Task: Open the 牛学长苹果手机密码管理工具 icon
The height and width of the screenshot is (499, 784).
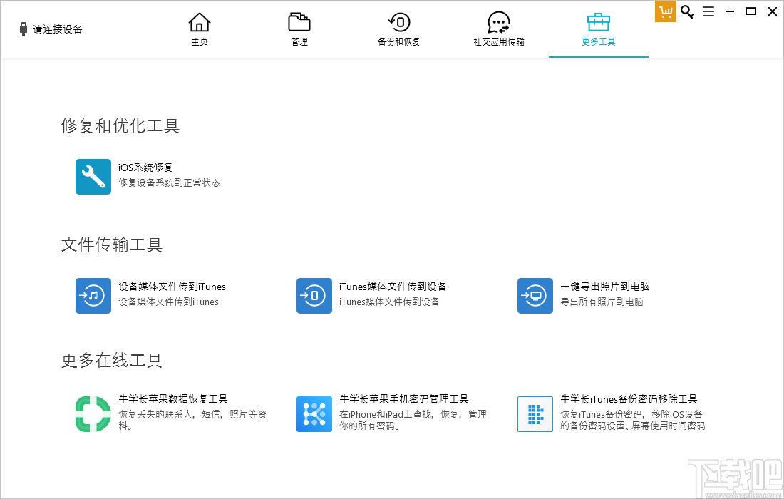Action: (x=314, y=414)
